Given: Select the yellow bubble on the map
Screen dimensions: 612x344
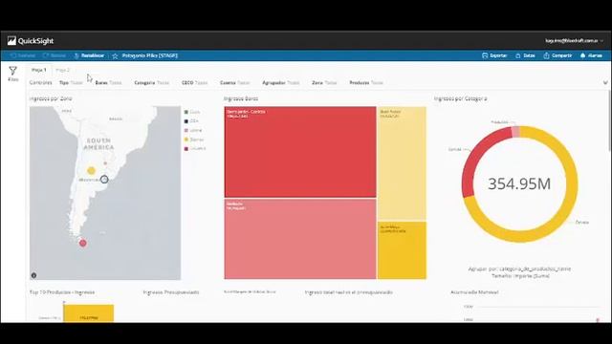Looking at the screenshot, I should click(91, 170).
